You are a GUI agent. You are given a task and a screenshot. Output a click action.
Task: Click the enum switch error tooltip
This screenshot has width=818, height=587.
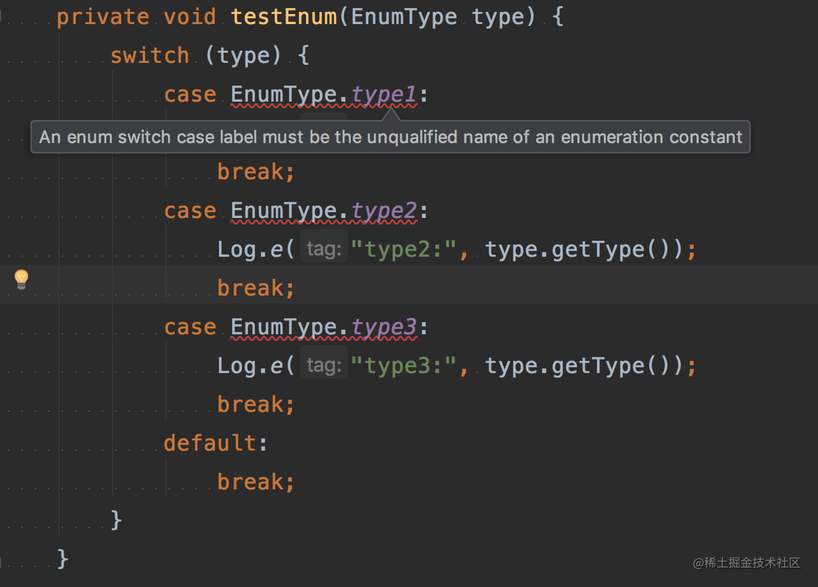point(390,137)
